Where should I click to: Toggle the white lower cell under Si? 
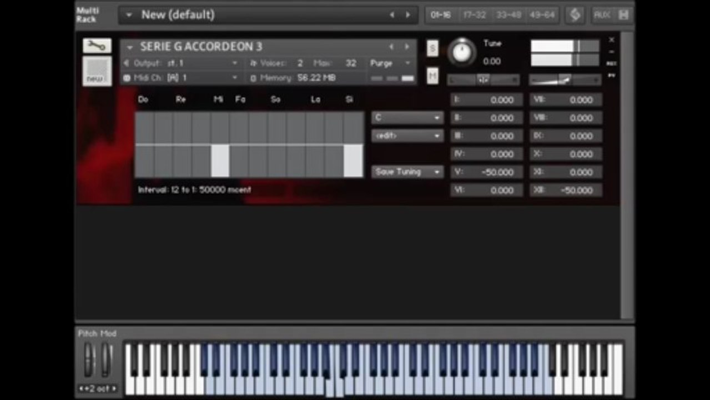pyautogui.click(x=354, y=161)
